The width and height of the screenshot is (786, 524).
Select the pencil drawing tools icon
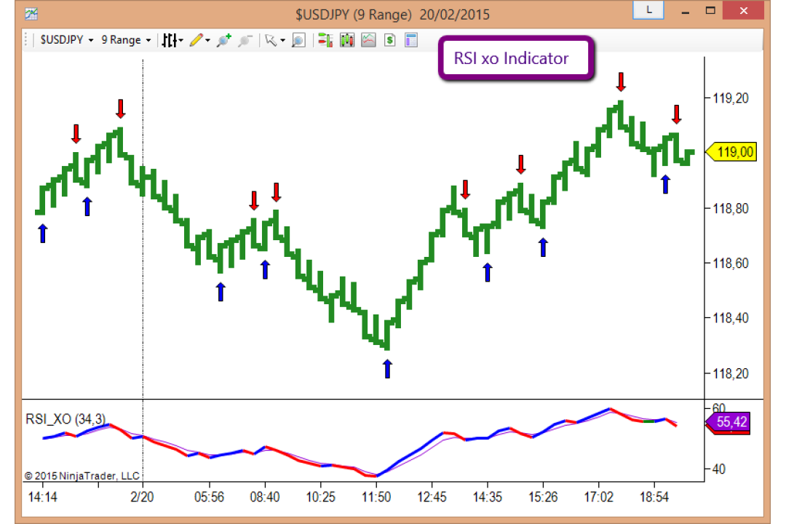tap(196, 40)
